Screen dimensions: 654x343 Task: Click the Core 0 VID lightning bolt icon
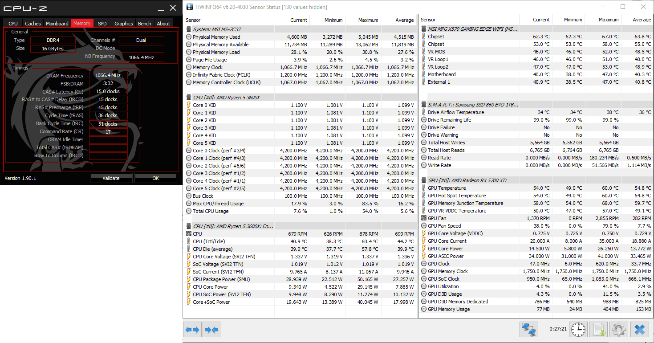click(189, 105)
